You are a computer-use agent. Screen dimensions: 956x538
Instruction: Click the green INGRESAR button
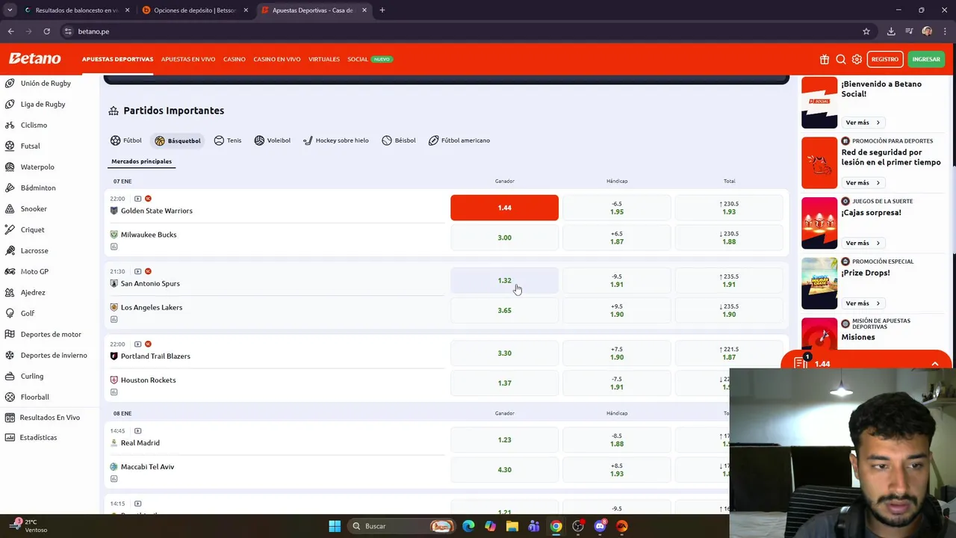point(926,59)
